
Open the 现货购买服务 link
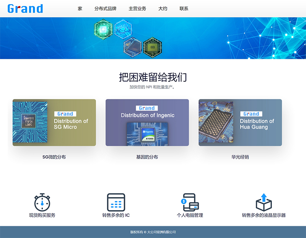[42, 215]
